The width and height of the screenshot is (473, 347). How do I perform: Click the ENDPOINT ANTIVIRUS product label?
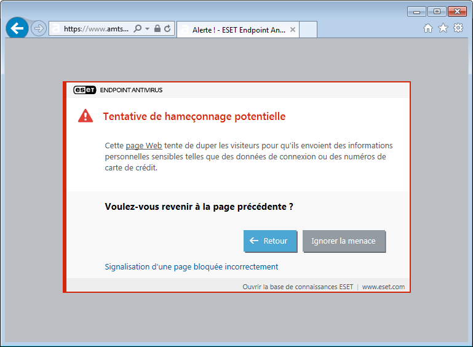click(131, 90)
